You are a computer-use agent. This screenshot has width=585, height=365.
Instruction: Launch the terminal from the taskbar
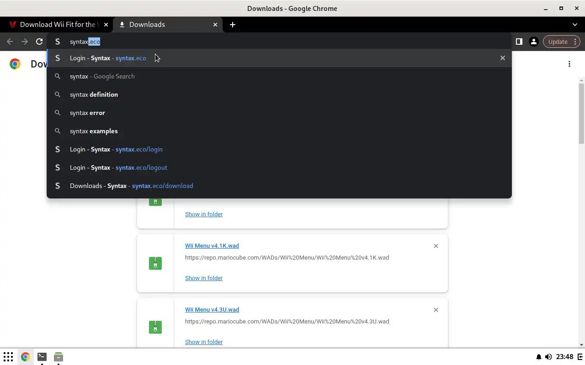tap(42, 357)
